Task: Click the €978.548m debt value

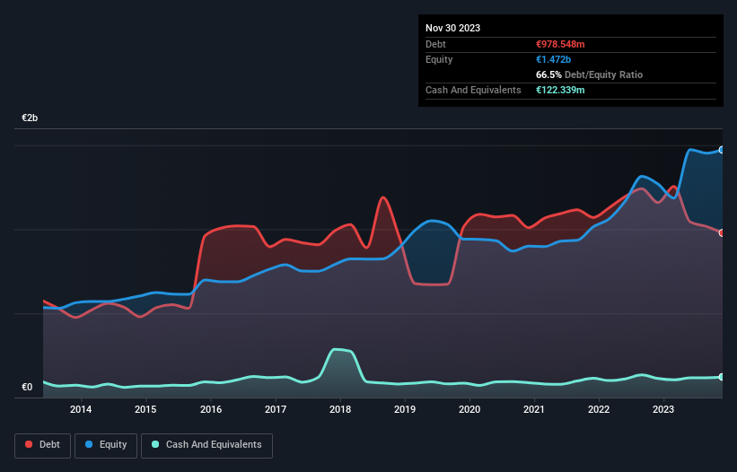Action: pyautogui.click(x=560, y=44)
